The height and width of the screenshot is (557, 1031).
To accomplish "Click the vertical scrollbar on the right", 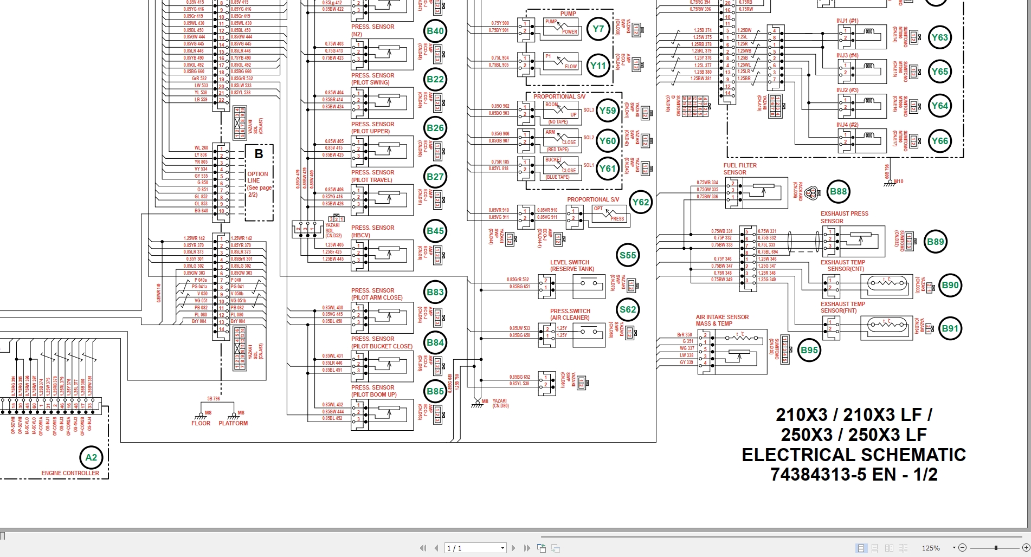I will point(1027,271).
